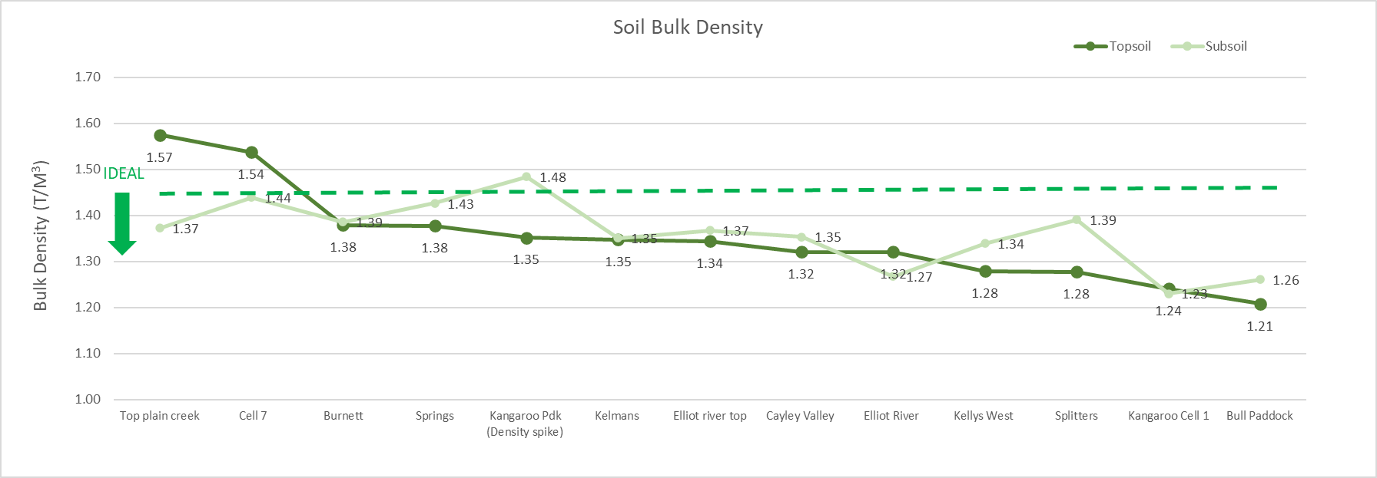Click the 1.00 y-axis tick label
The image size is (1377, 478).
click(x=88, y=400)
